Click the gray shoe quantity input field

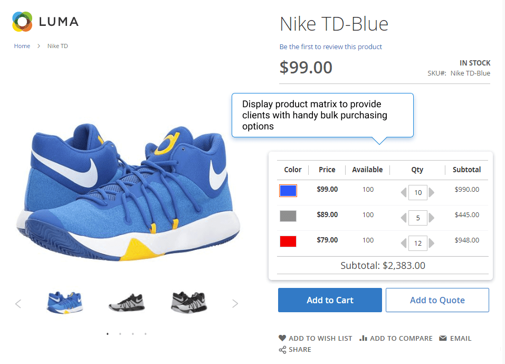tap(418, 218)
